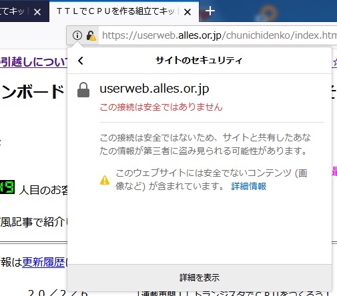Select the inactive tab labeled てキッ

click(x=12, y=11)
